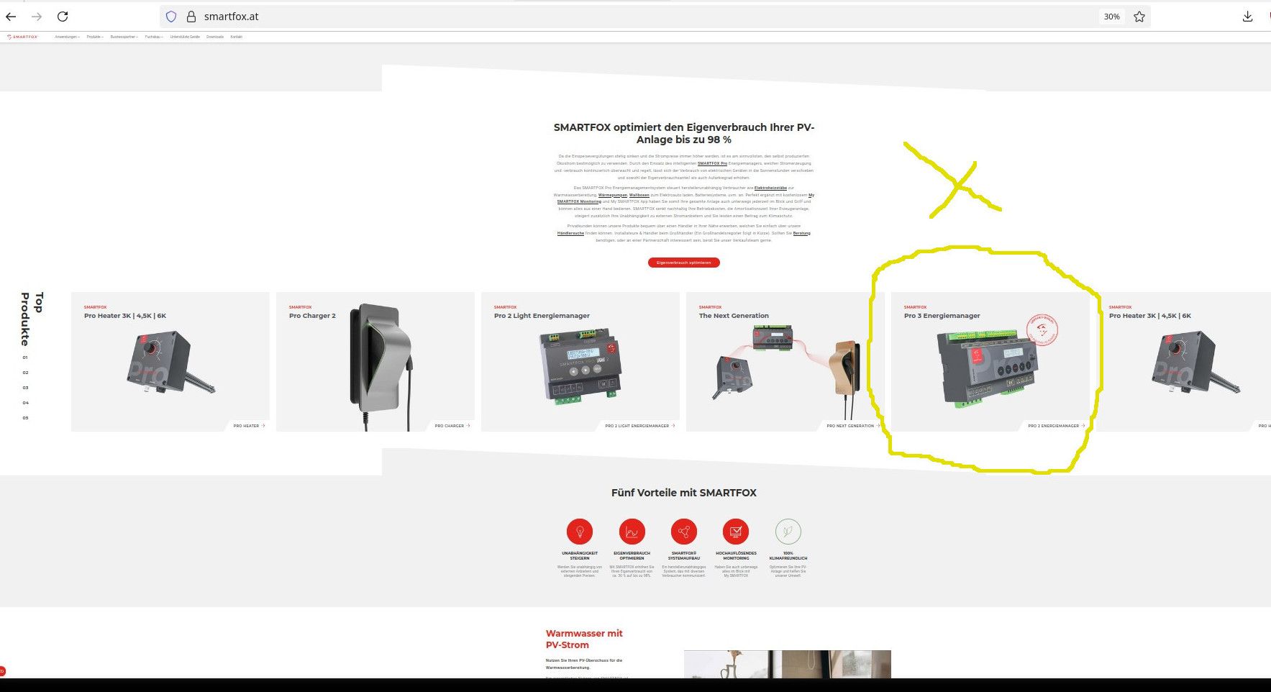This screenshot has height=692, width=1271.
Task: Reload the smartfox.at page
Action: (63, 17)
